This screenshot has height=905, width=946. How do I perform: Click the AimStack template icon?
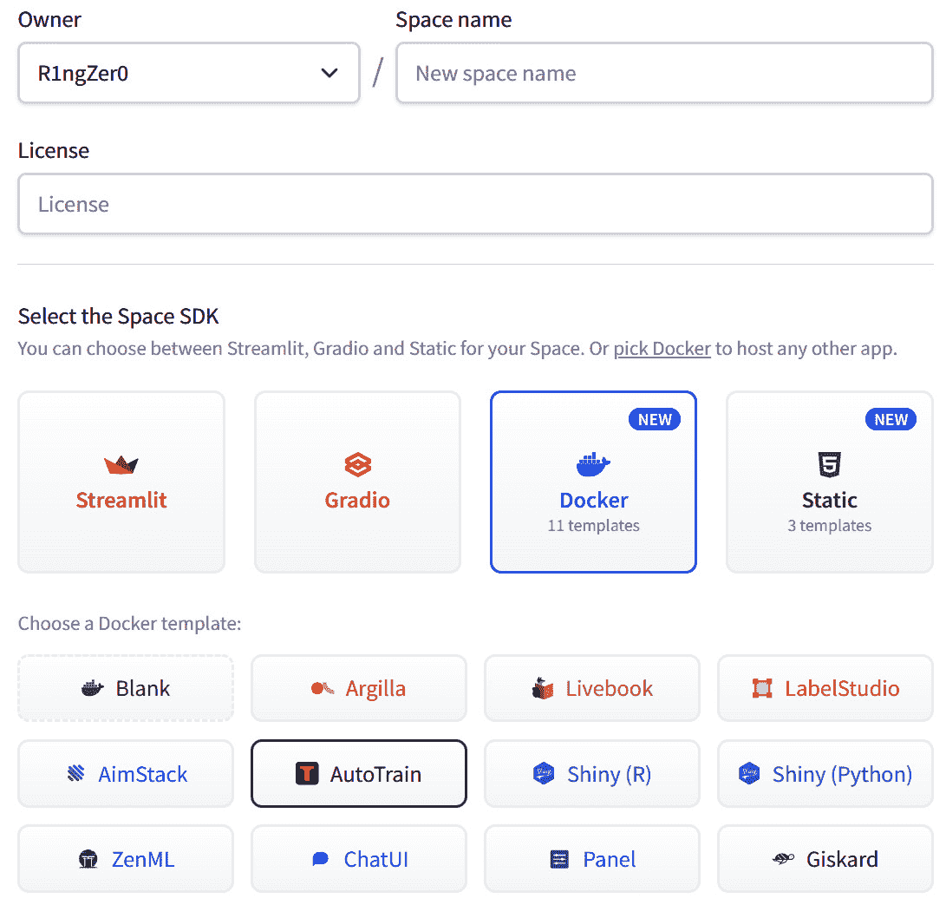point(76,774)
